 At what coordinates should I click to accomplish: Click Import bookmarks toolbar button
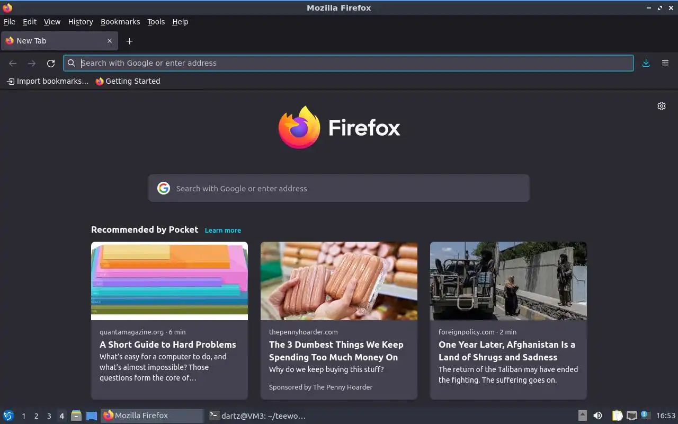coord(47,81)
